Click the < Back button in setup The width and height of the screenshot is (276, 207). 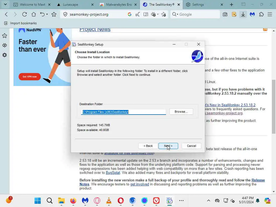coord(148,146)
